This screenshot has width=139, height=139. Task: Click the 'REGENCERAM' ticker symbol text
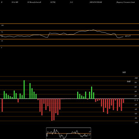click(96, 2)
